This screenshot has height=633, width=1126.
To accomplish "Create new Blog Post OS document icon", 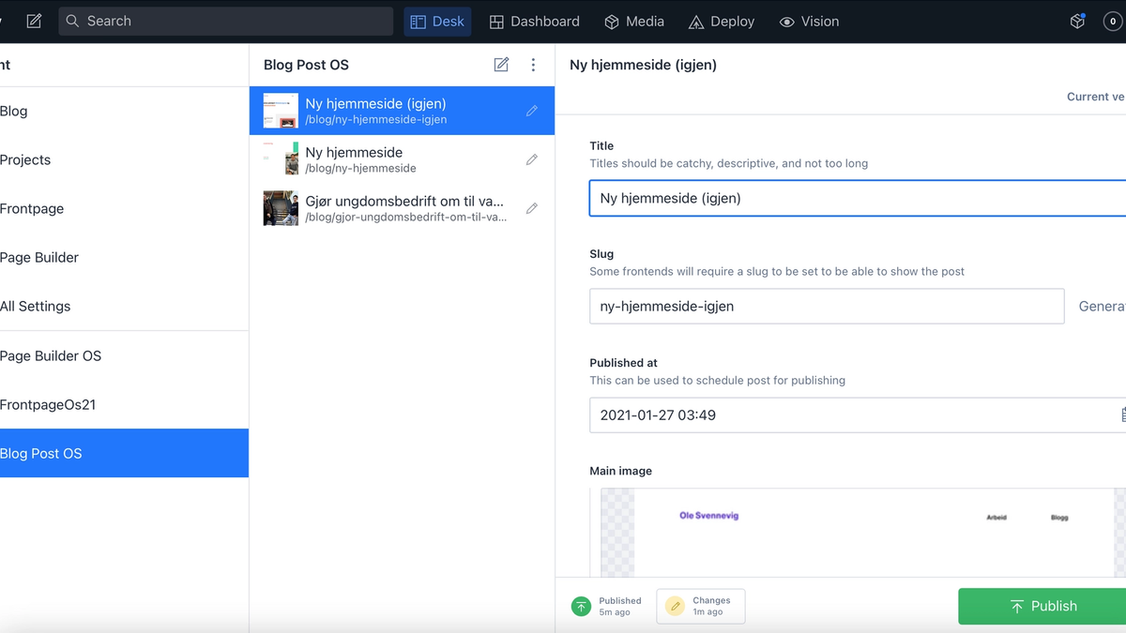I will coord(501,65).
